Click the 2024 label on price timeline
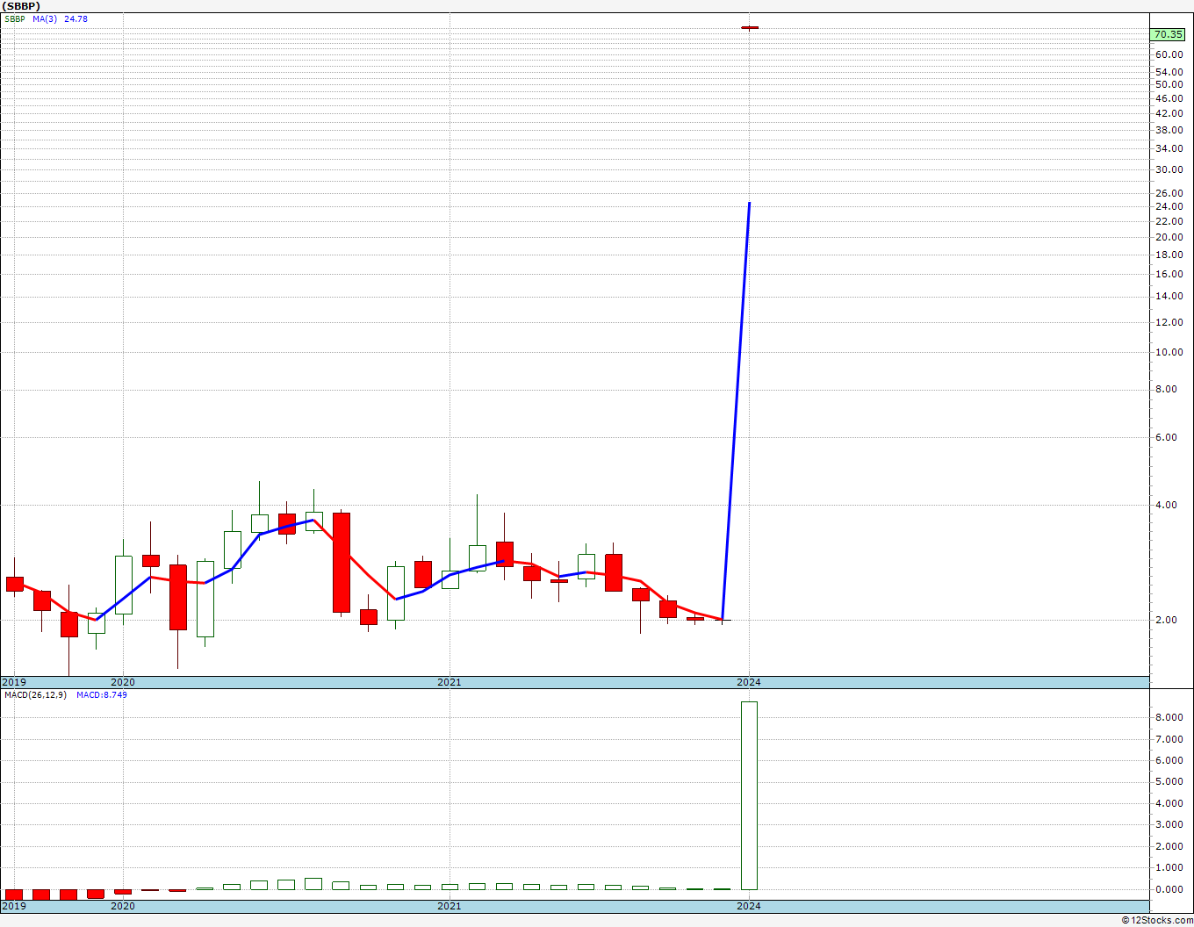This screenshot has height=927, width=1194. pos(749,682)
